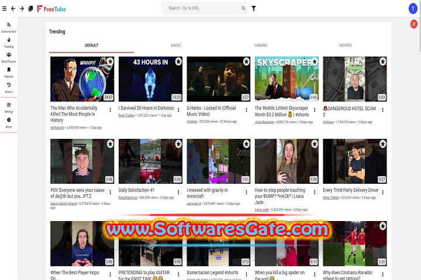Open title I Survived 50 Hours in Darkness
Screen dimensions: 421x280
coord(146,108)
